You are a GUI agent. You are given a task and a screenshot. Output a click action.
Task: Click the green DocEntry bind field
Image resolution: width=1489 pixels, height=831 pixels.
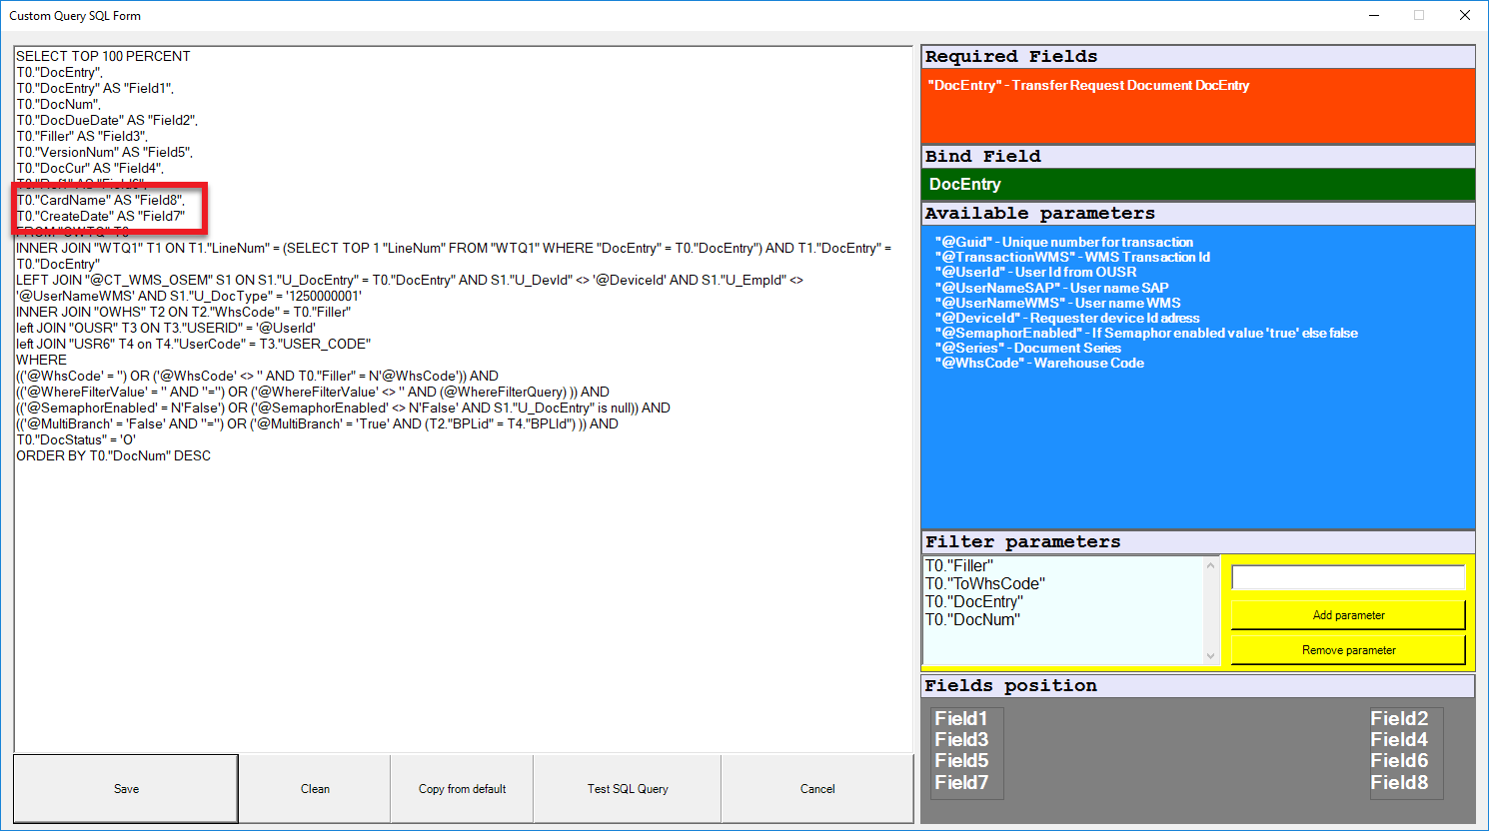[x=1197, y=184]
